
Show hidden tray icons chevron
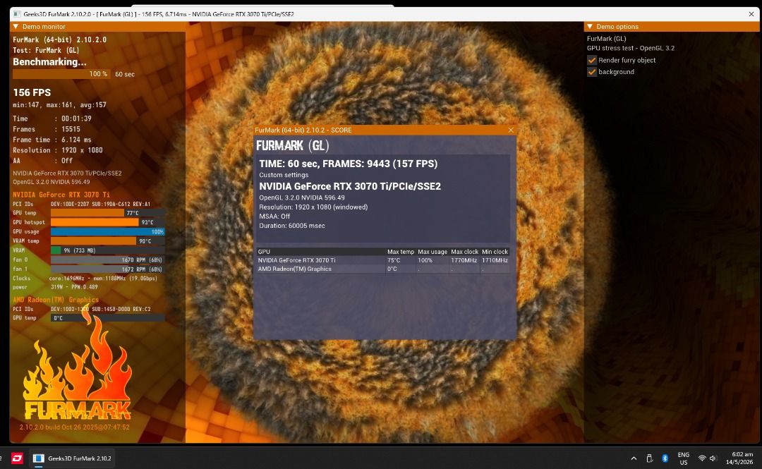[634, 458]
